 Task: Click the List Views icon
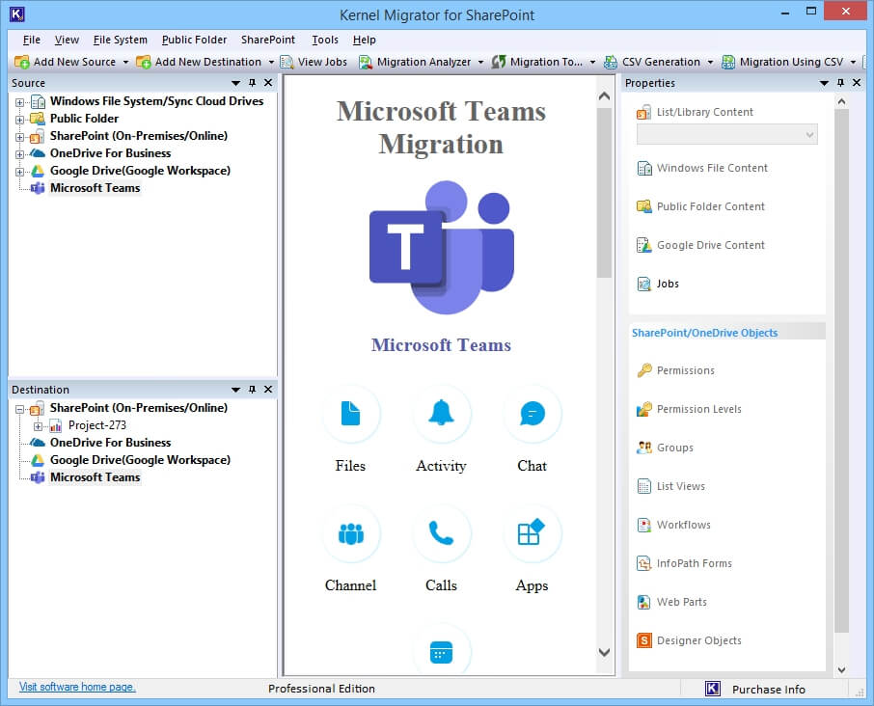point(643,486)
